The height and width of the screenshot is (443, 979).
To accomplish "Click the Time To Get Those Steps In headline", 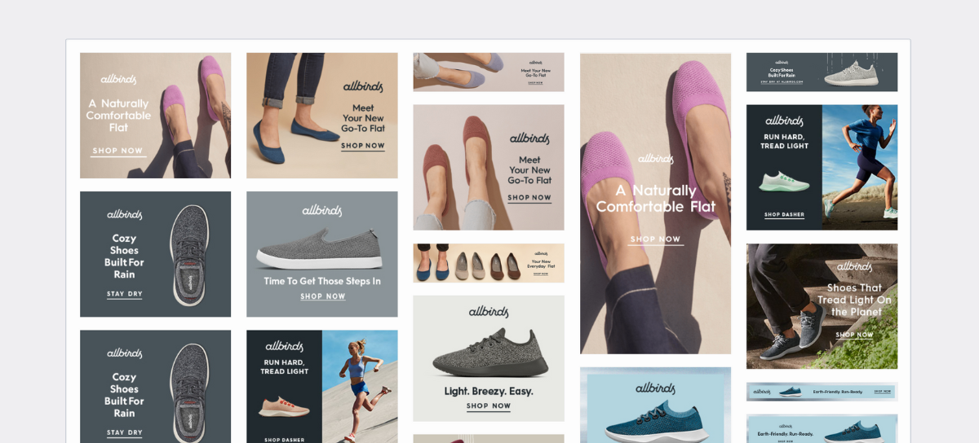I will (322, 281).
